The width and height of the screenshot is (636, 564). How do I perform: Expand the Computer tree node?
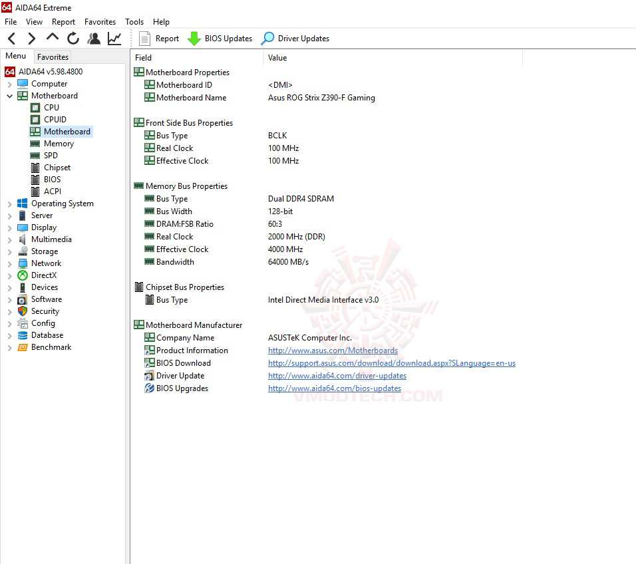click(9, 84)
